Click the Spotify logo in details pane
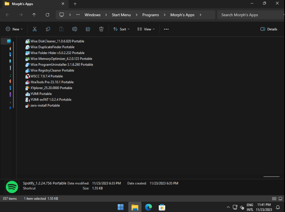Screen dimensions: 285x212 [12, 187]
